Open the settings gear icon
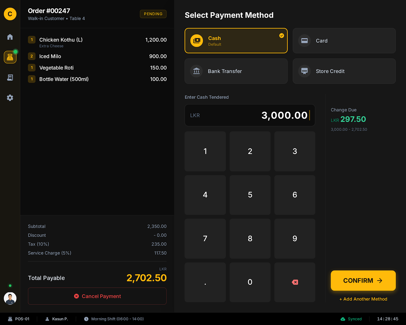 click(x=10, y=98)
